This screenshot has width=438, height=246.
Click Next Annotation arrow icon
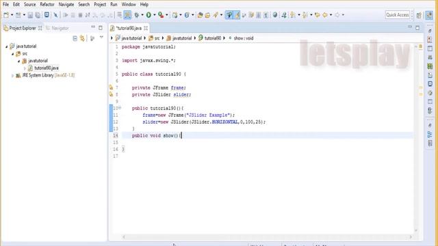[293, 15]
